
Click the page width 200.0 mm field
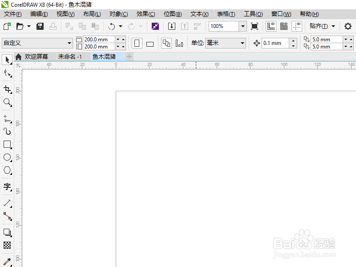point(99,40)
